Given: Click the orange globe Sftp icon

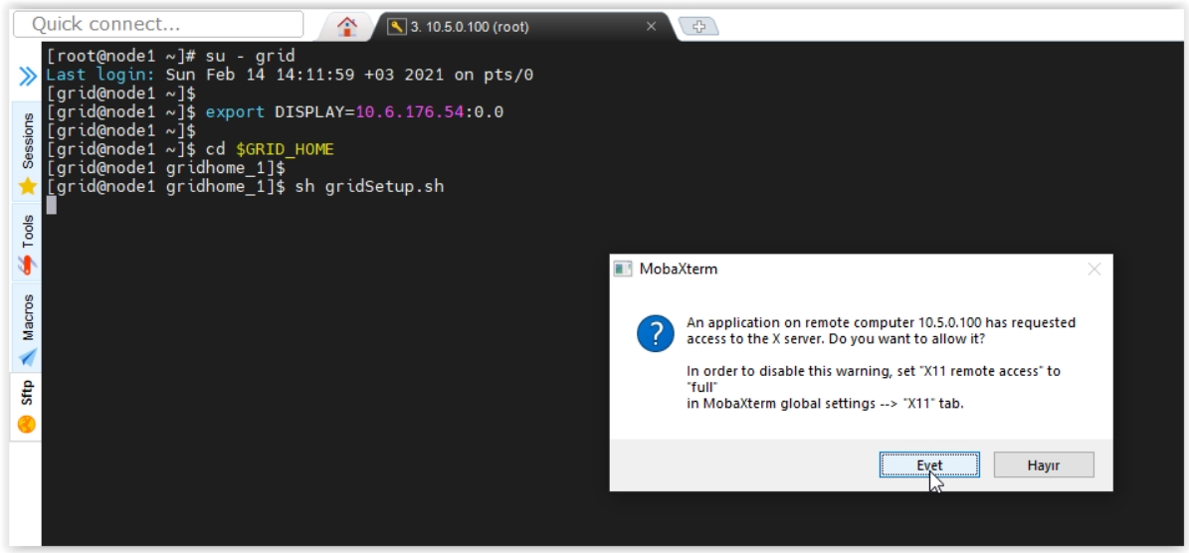Looking at the screenshot, I should [x=27, y=425].
